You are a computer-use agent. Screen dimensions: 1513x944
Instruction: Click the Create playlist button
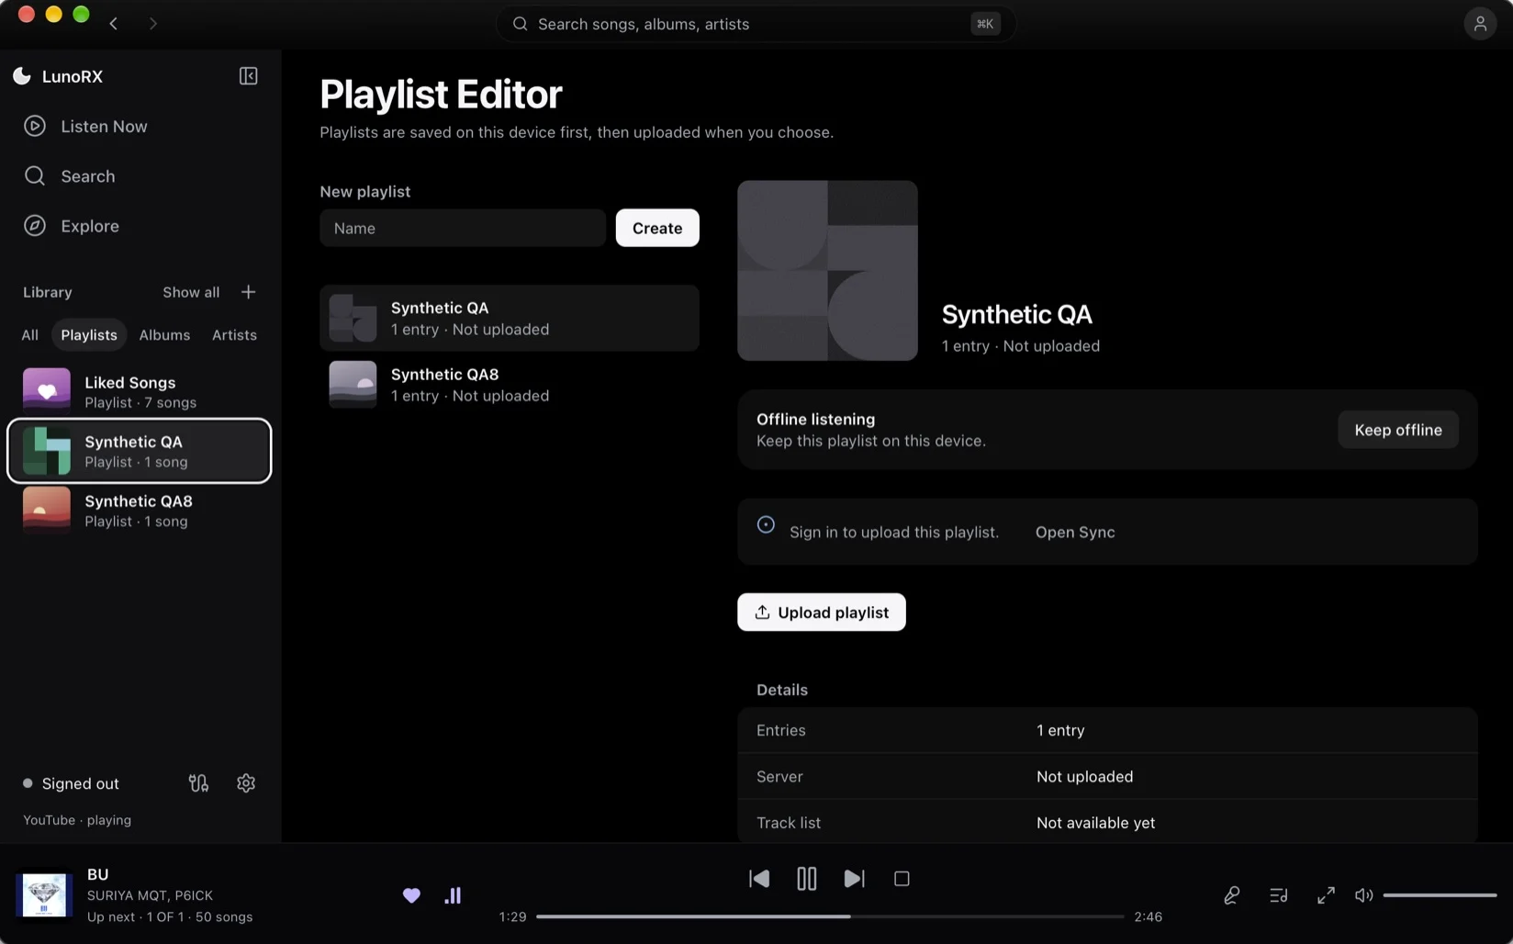[657, 228]
